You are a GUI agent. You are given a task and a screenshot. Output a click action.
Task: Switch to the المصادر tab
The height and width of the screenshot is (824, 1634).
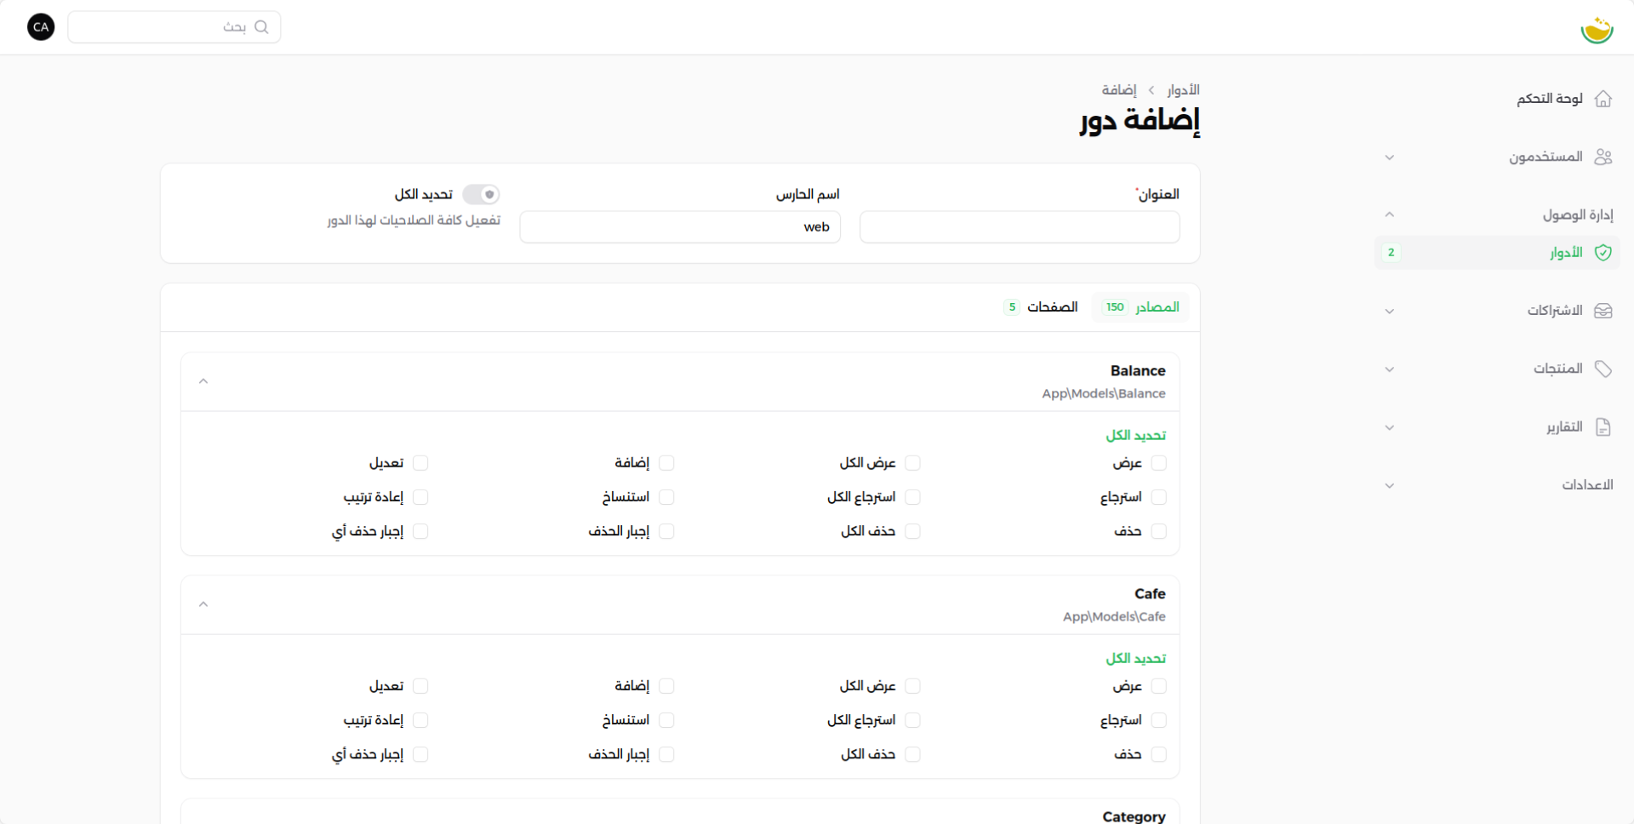click(x=1140, y=307)
